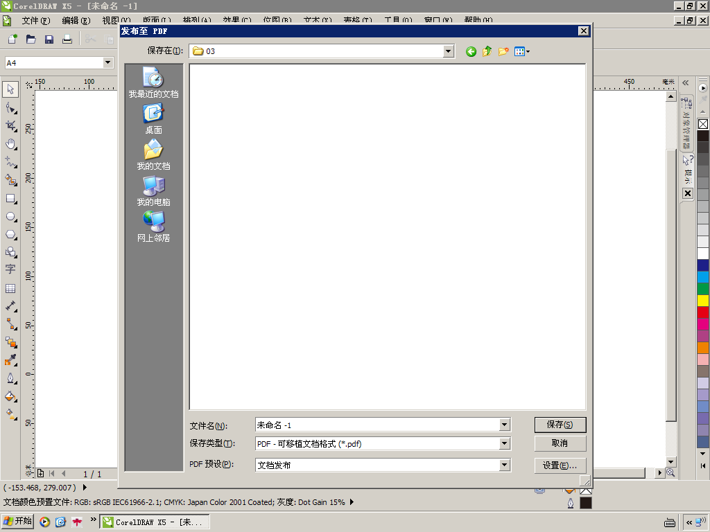
Task: Click the Start button on taskbar
Action: pyautogui.click(x=17, y=521)
